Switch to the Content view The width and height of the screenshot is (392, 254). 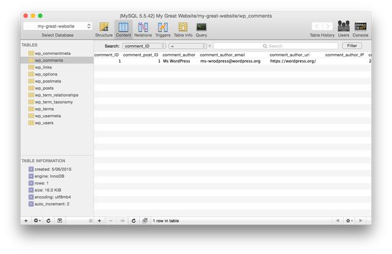tap(123, 29)
